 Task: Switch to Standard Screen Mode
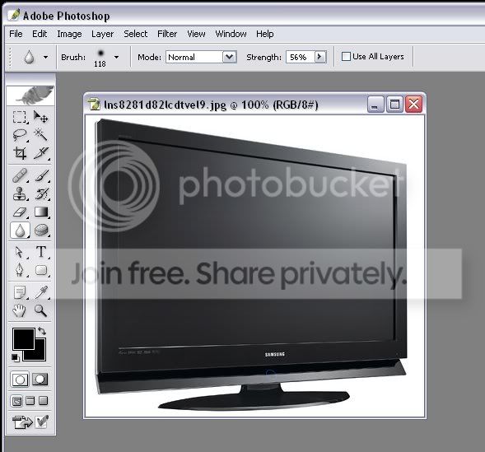[16, 401]
